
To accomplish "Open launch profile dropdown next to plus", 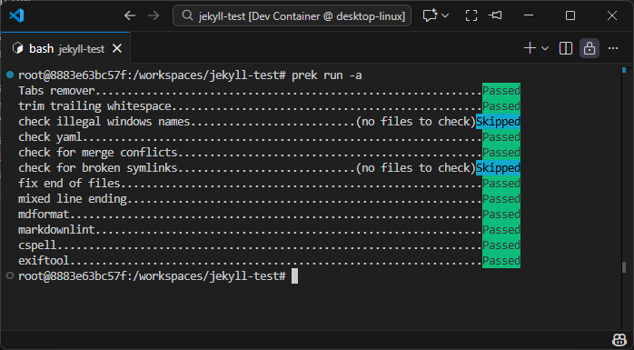I will pos(545,48).
